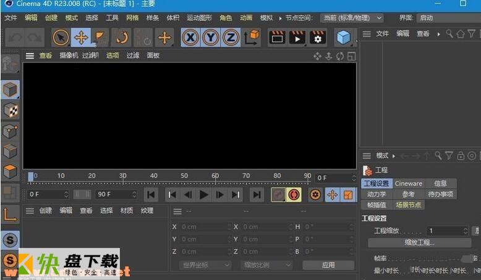Image resolution: width=481 pixels, height=280 pixels.
Task: Open the 编辑 menu in main menu bar
Action: point(31,18)
